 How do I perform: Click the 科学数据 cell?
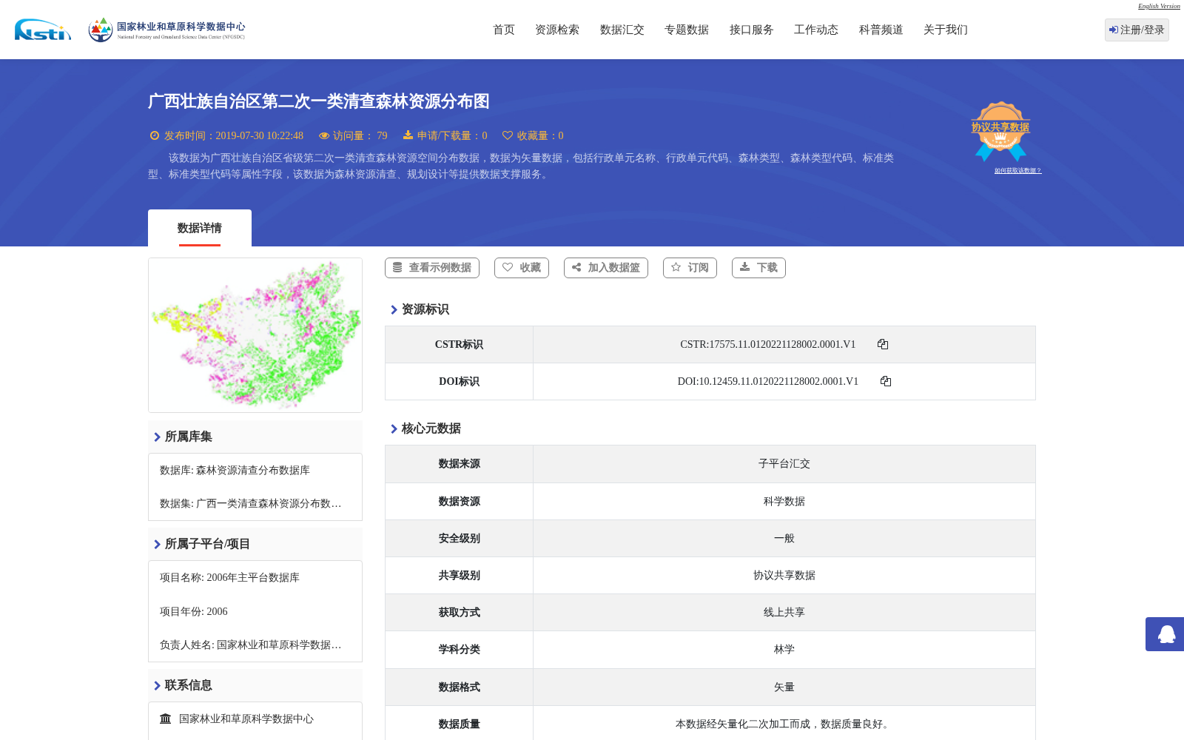click(784, 501)
